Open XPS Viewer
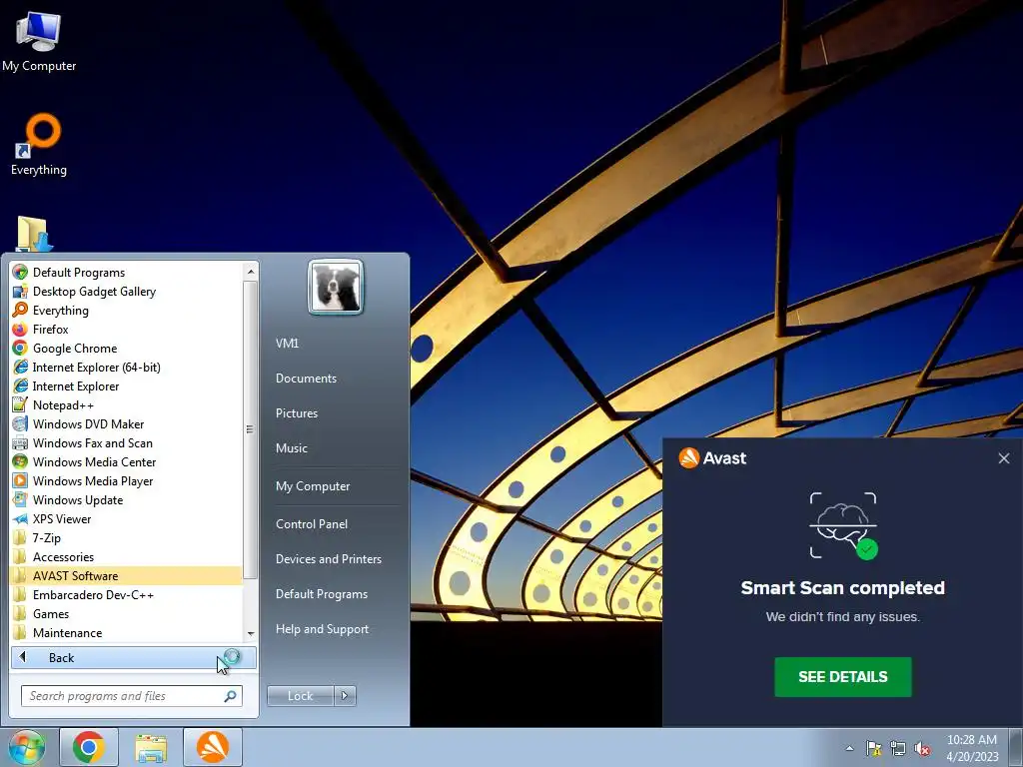This screenshot has height=767, width=1023. tap(127, 519)
